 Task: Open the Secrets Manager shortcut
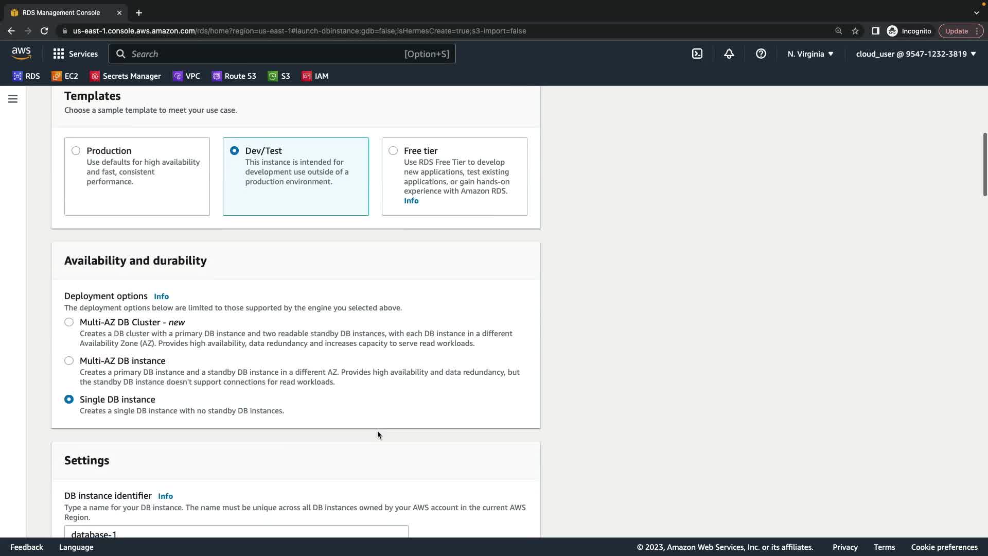126,76
